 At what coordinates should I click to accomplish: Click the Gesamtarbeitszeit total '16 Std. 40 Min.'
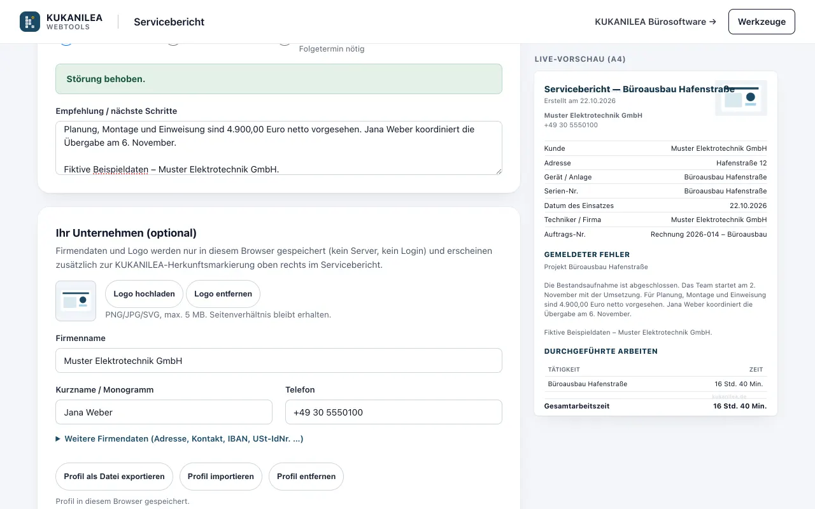740,406
